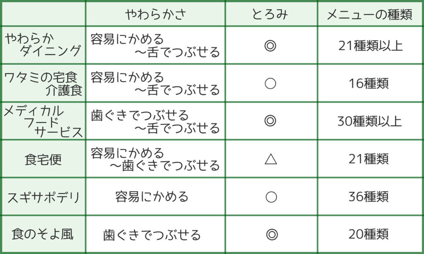The height and width of the screenshot is (254, 424).
Task: Click the double circle for メディカルフードサービス
Action: coord(270,121)
